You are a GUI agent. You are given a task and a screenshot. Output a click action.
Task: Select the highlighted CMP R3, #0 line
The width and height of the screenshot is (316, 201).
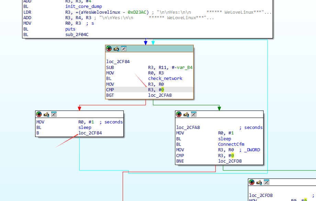149,90
